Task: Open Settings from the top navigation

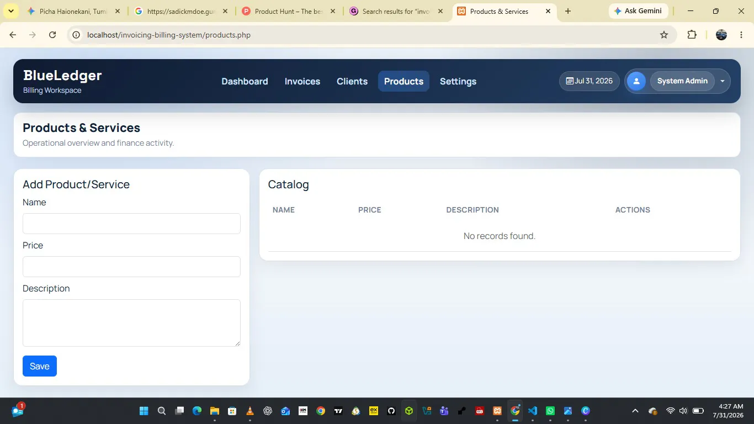Action: [458, 81]
